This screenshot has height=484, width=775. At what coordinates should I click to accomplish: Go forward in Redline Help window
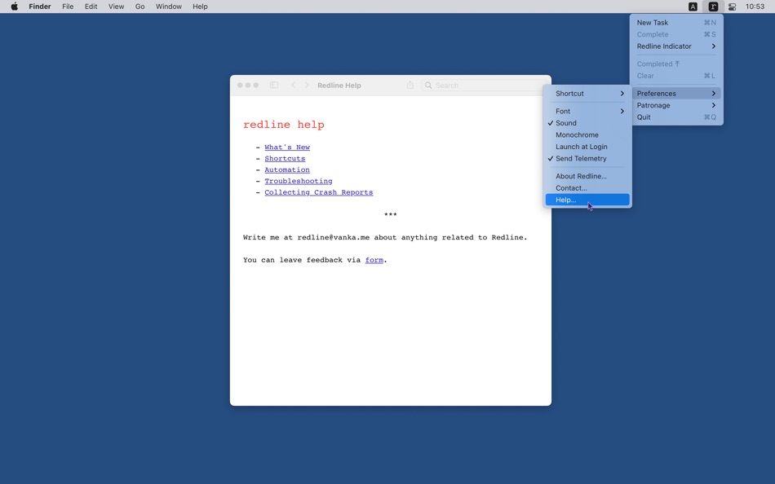(307, 85)
